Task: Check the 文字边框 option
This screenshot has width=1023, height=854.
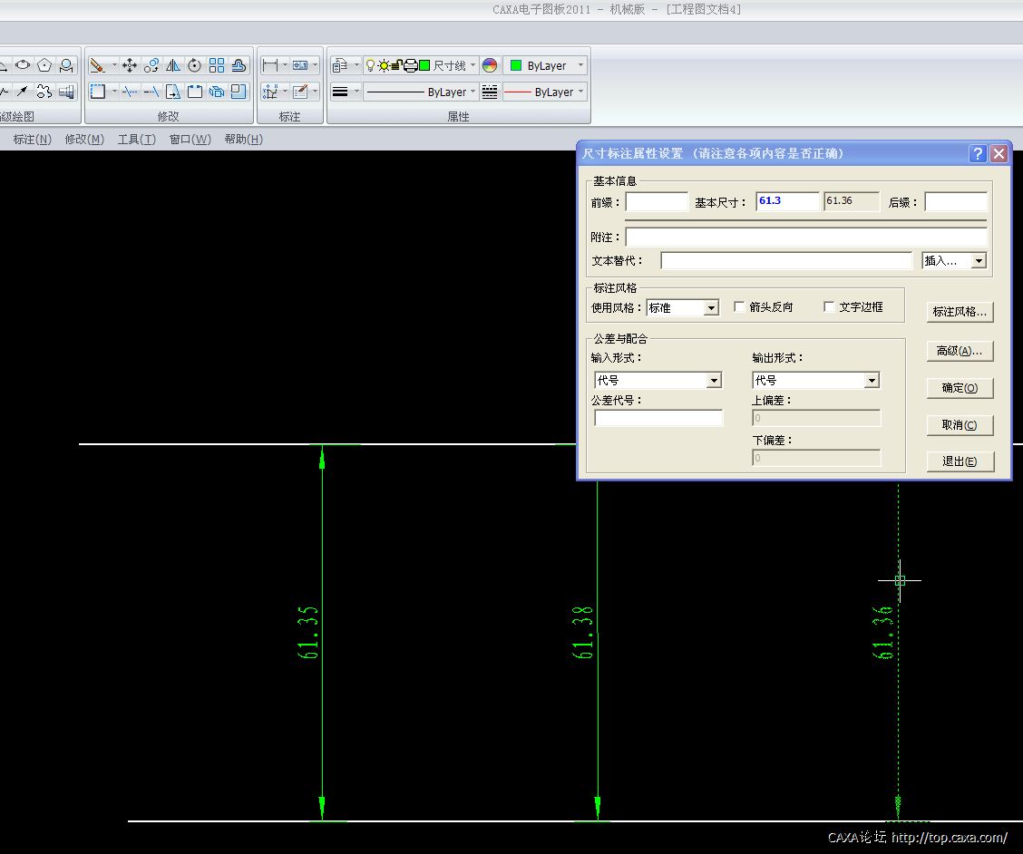Action: click(829, 307)
